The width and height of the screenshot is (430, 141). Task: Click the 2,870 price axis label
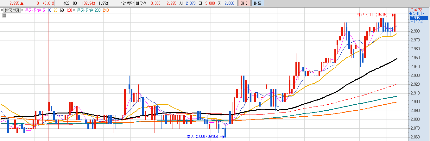point(415,128)
